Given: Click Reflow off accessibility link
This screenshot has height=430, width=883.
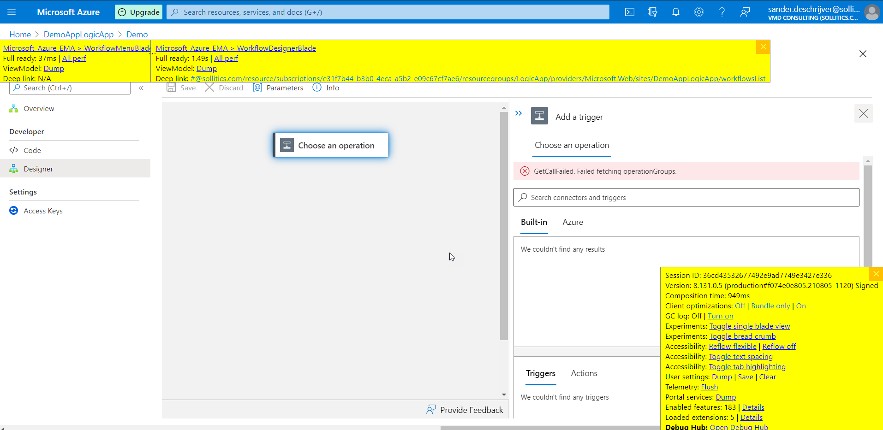Looking at the screenshot, I should pos(779,347).
